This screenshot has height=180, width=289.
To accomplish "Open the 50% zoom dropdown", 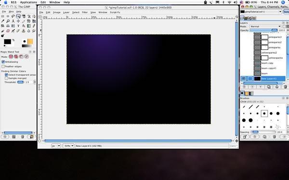I will tap(68, 146).
